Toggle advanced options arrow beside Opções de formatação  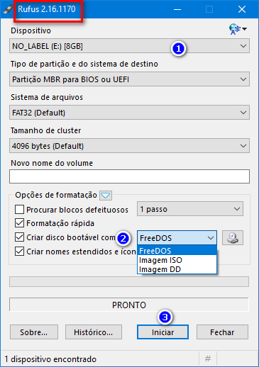point(106,196)
